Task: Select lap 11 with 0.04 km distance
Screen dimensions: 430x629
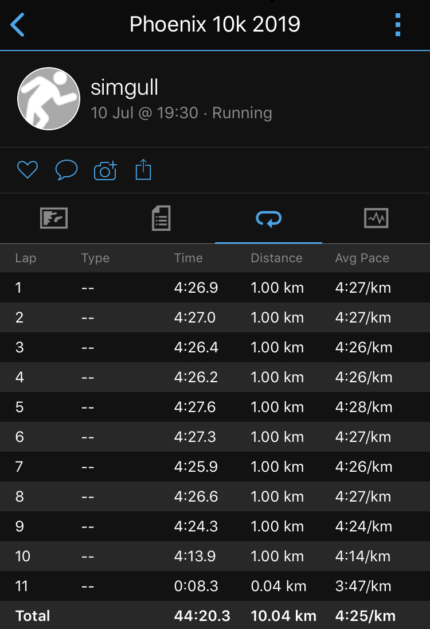Action: coord(215,586)
